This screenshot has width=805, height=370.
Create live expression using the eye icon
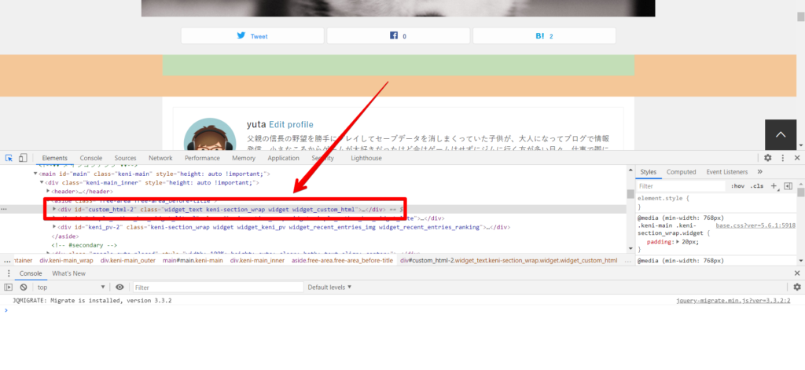tap(120, 288)
